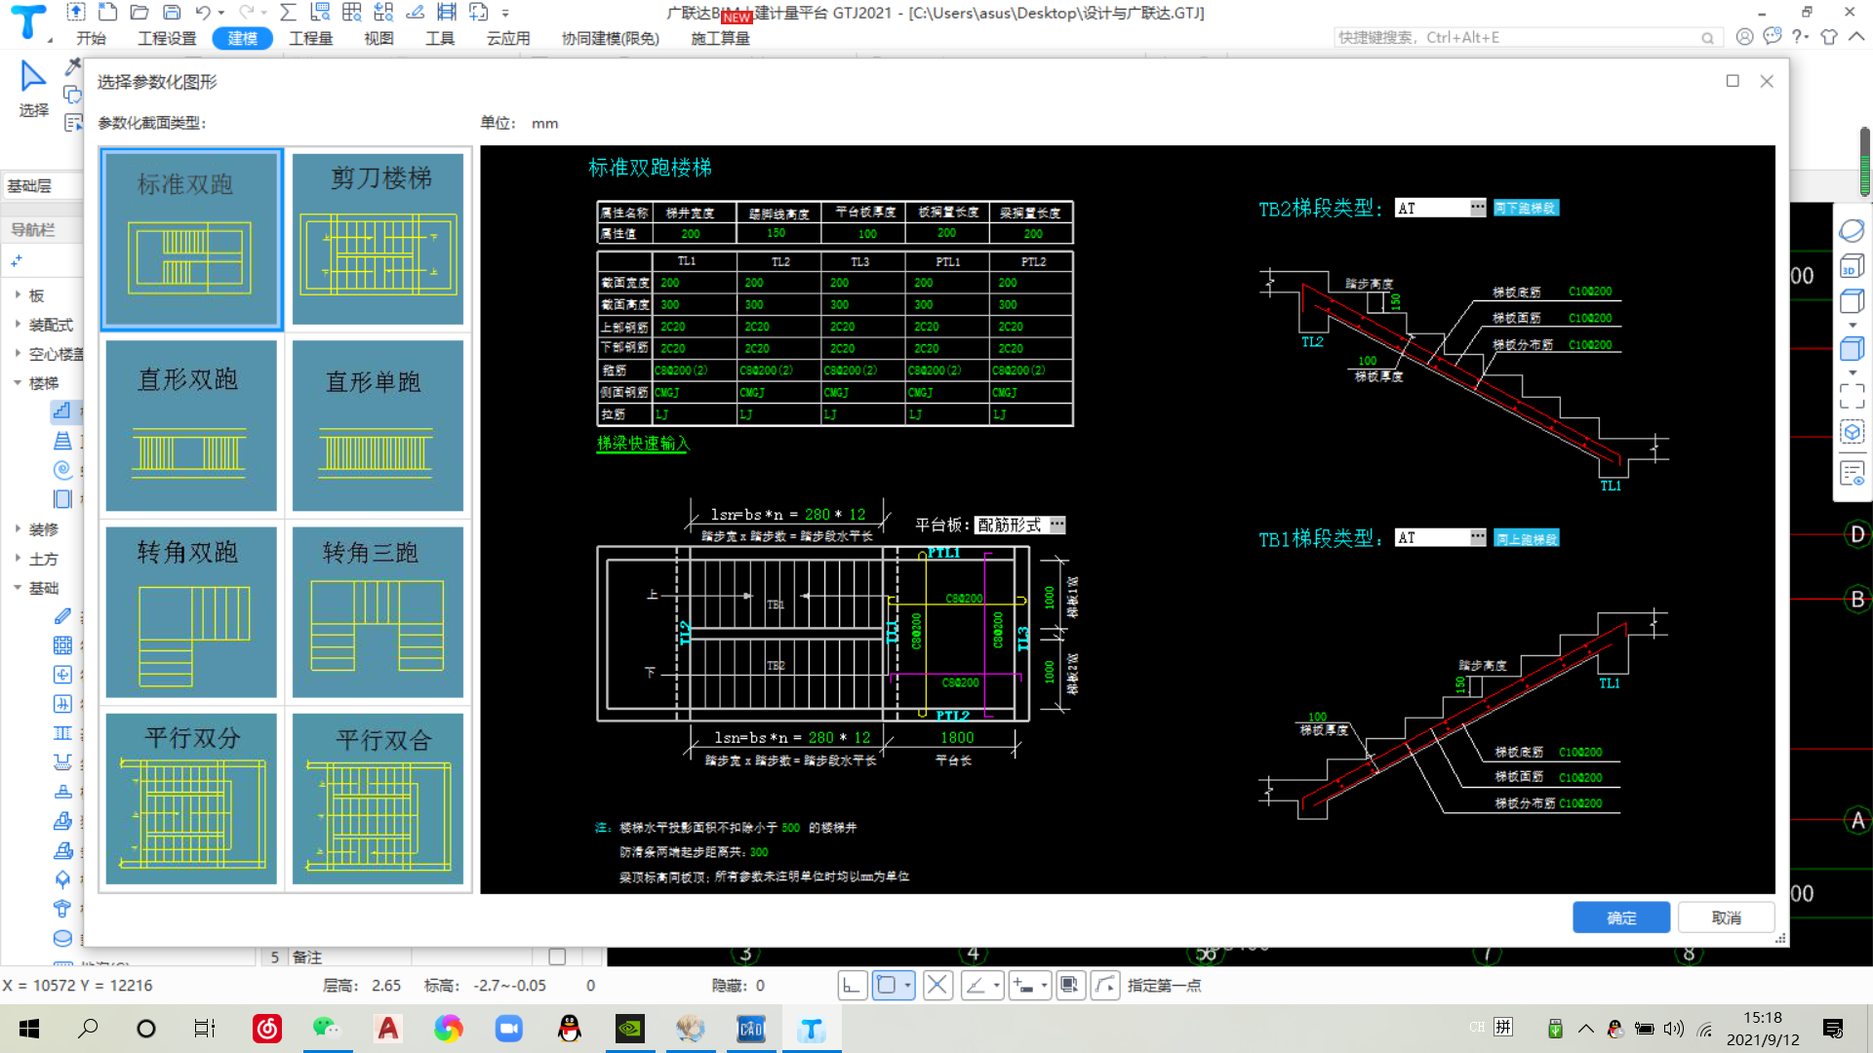Toggle the rectangle snap mode button
This screenshot has width=1873, height=1053.
886,985
